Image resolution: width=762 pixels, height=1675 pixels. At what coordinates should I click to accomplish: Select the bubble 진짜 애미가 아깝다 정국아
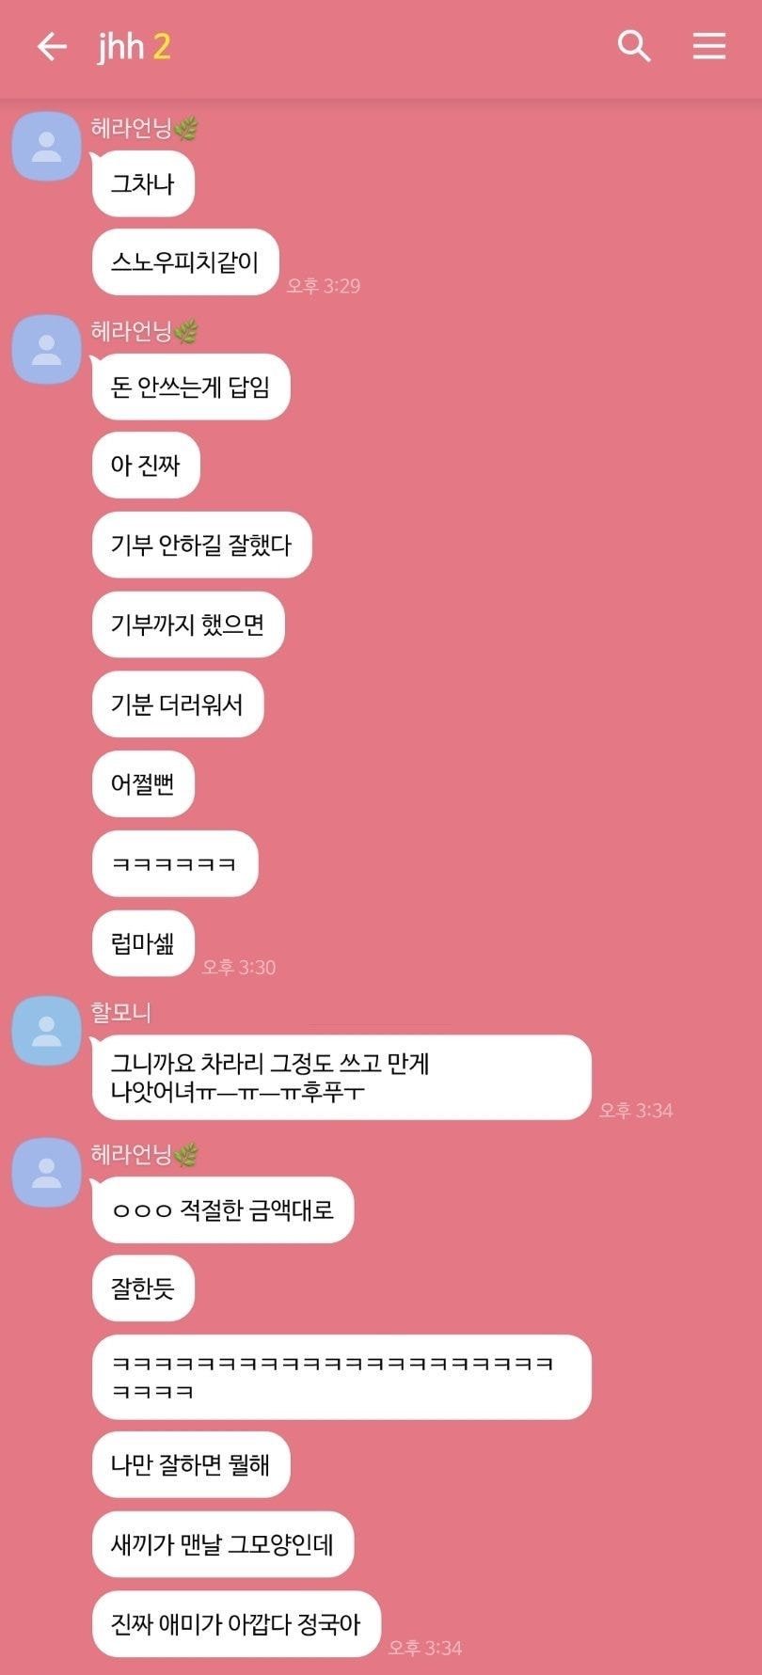(x=236, y=1624)
